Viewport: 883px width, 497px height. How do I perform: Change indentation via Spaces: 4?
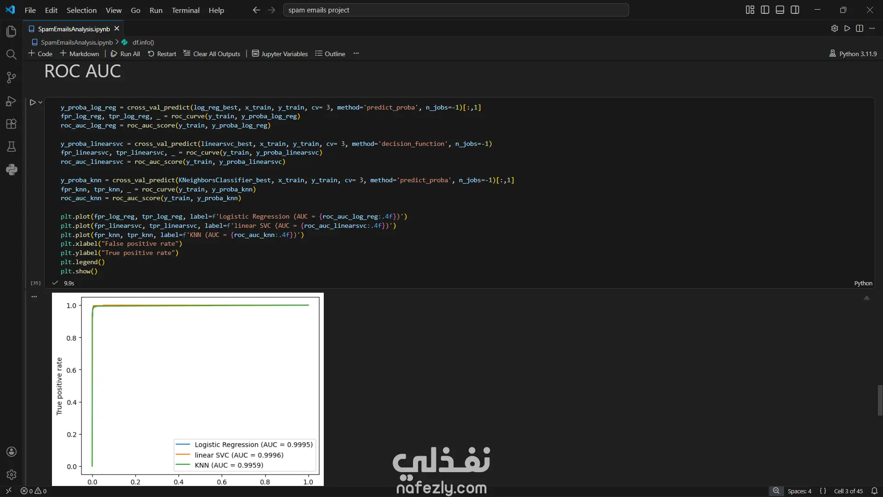point(799,491)
